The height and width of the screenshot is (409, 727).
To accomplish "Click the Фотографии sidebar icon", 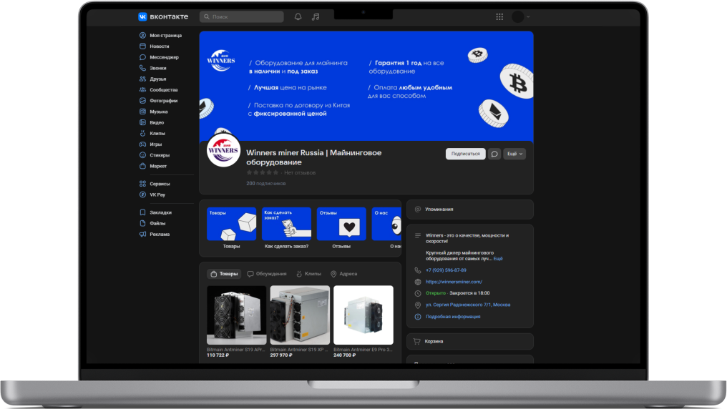I will [x=142, y=101].
